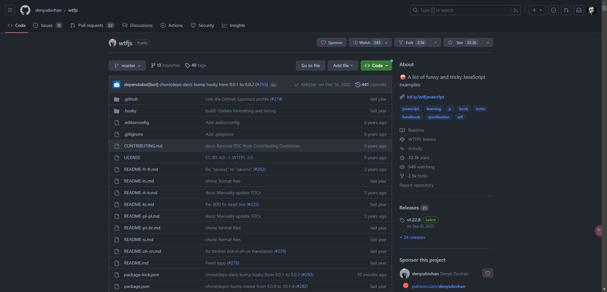Click the Report repository link

(x=416, y=185)
